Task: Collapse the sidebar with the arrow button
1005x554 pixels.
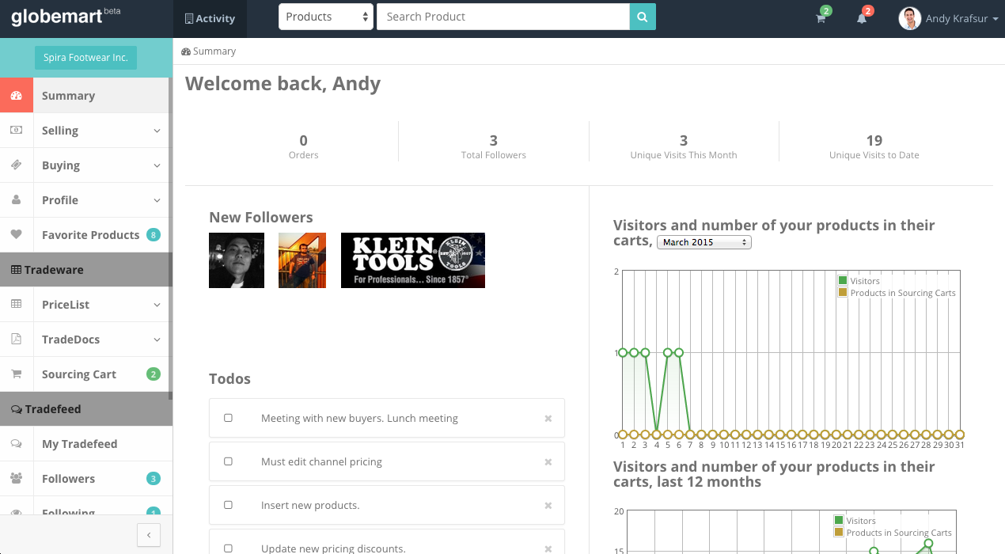Action: tap(149, 535)
